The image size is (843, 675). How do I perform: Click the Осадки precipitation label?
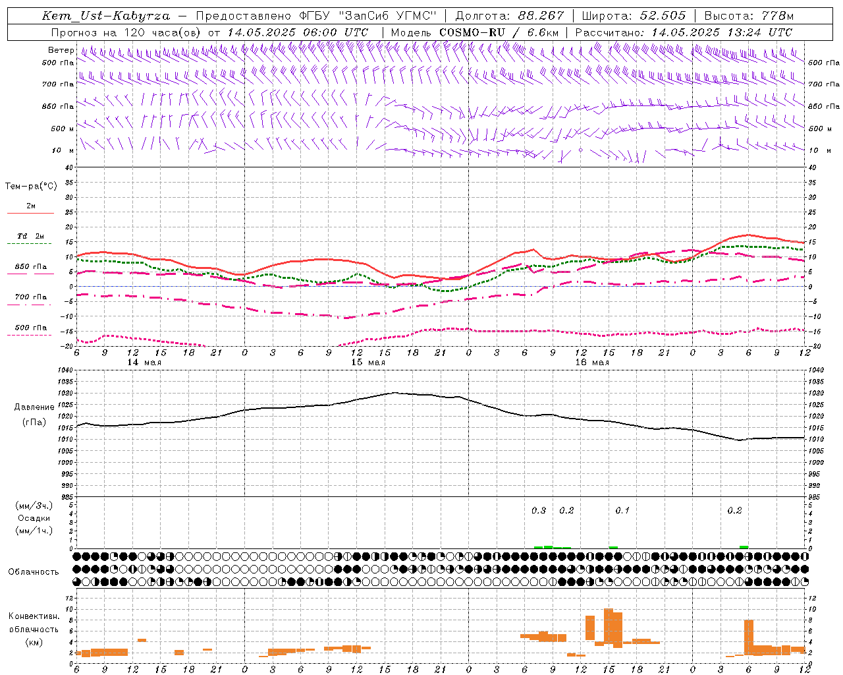click(34, 518)
